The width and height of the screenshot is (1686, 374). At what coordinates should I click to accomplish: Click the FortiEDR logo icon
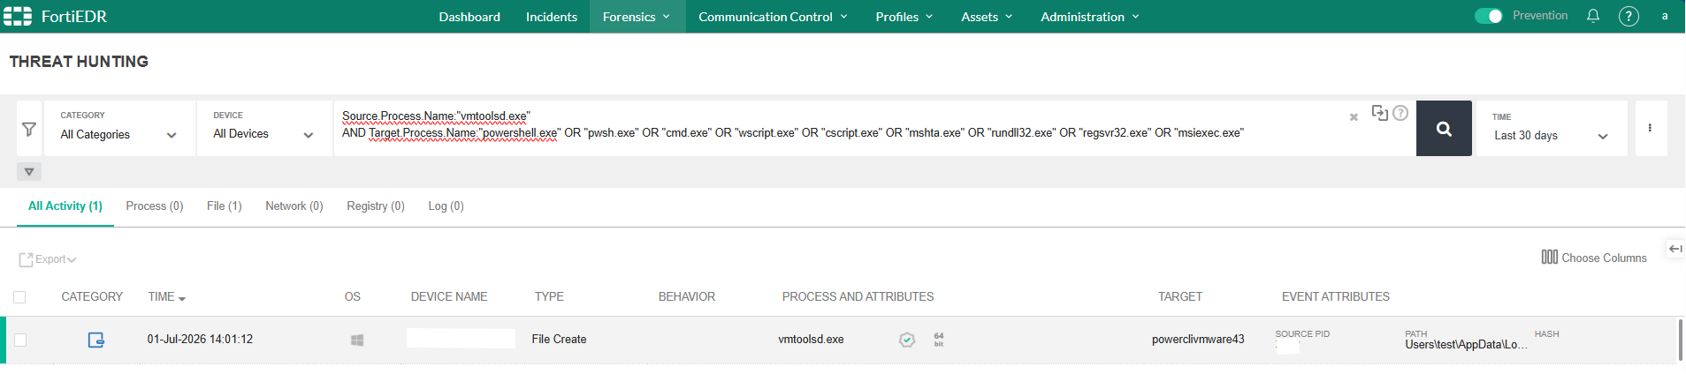(x=18, y=17)
